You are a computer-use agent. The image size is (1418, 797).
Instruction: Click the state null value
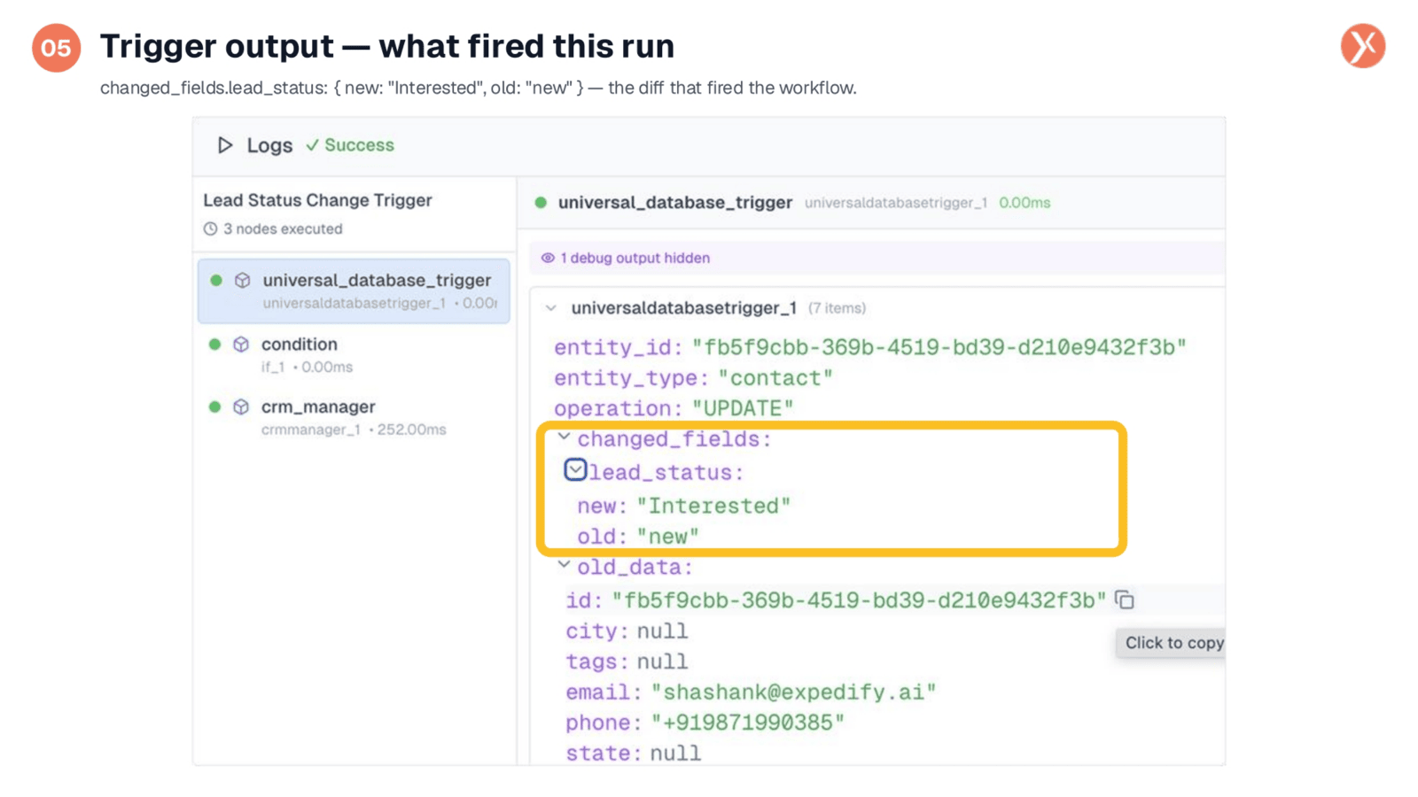(675, 754)
